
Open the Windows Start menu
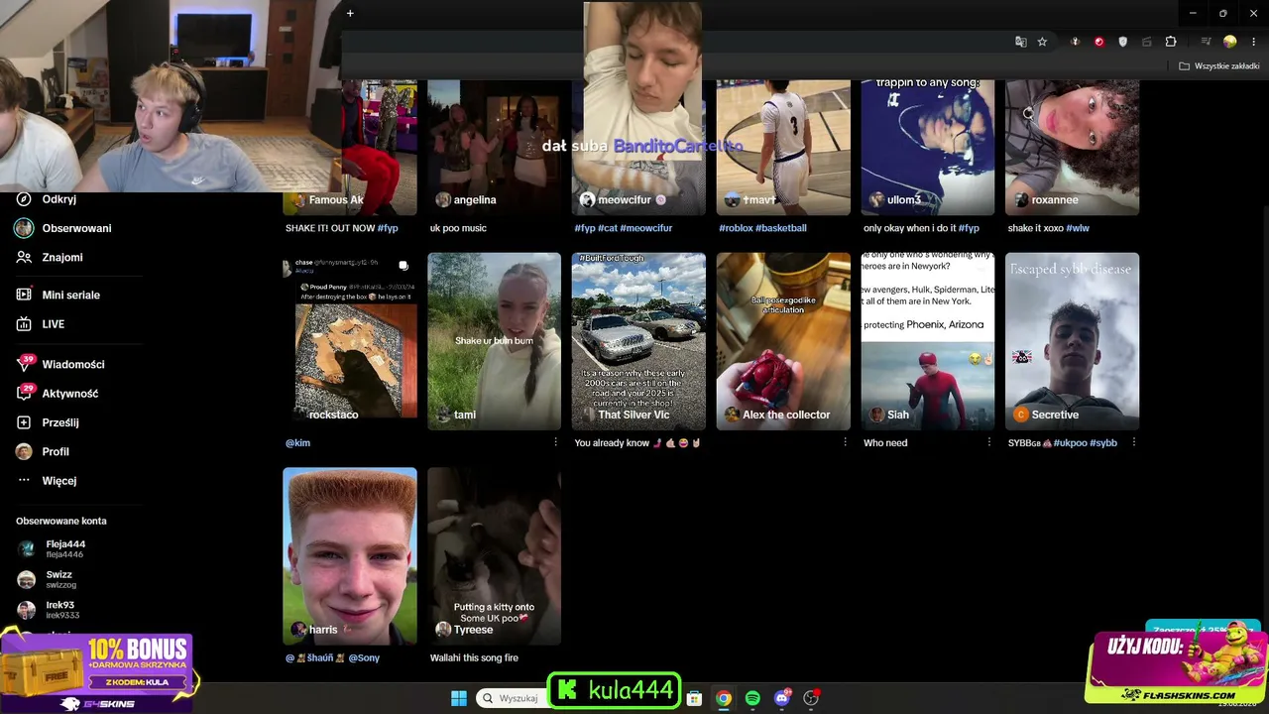tap(459, 698)
